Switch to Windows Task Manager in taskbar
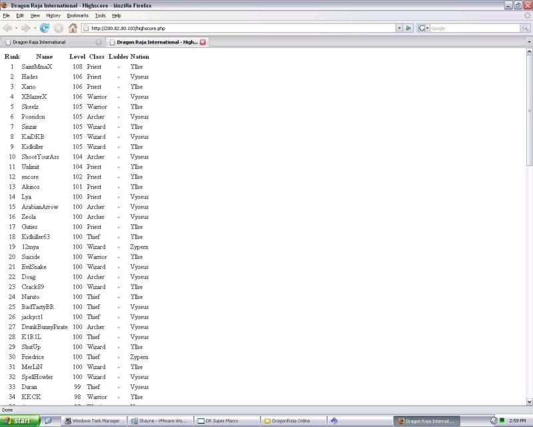 [94, 421]
